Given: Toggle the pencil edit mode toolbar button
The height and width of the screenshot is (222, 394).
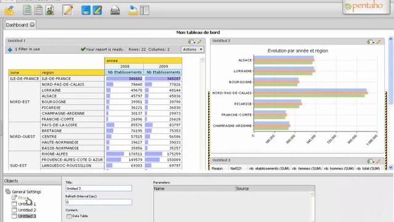Looking at the screenshot, I should tap(68, 10).
